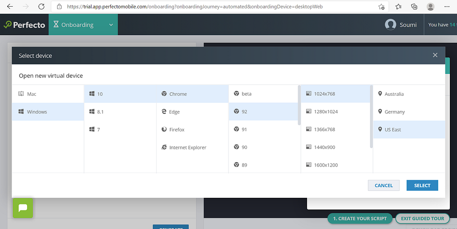Click the SELECT button
The width and height of the screenshot is (457, 229).
click(422, 185)
